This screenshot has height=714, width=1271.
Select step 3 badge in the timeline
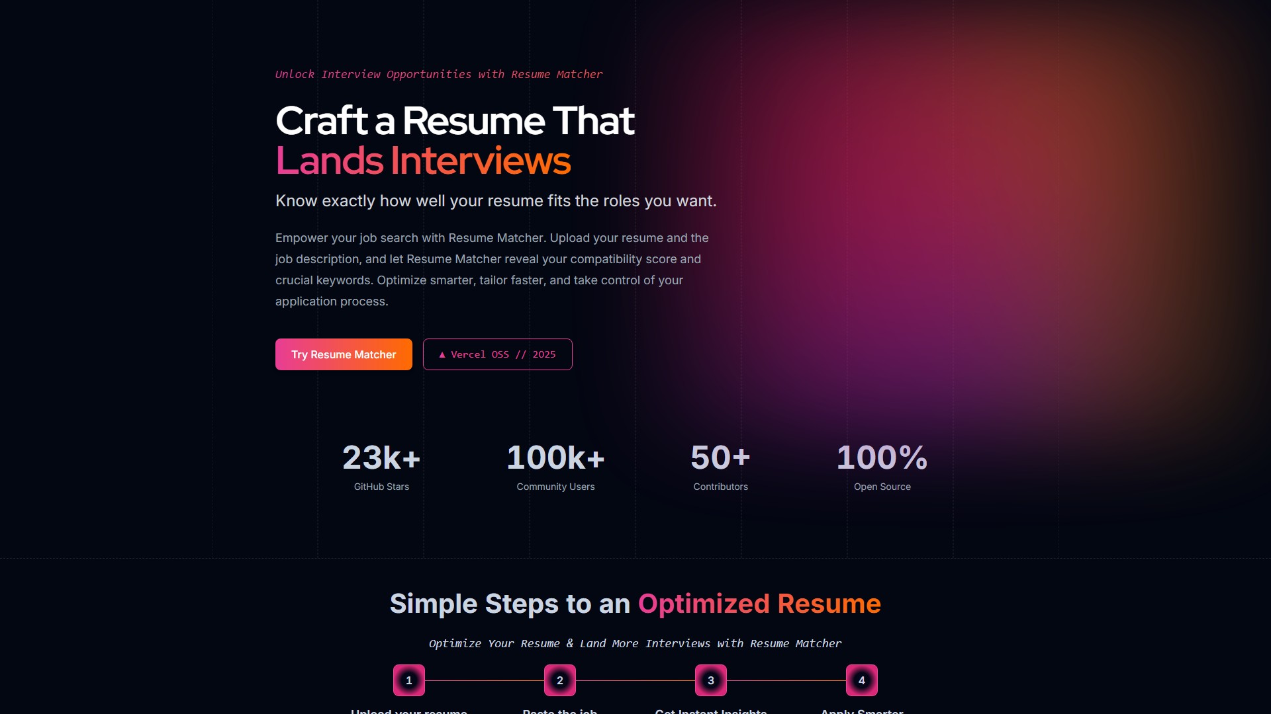710,680
